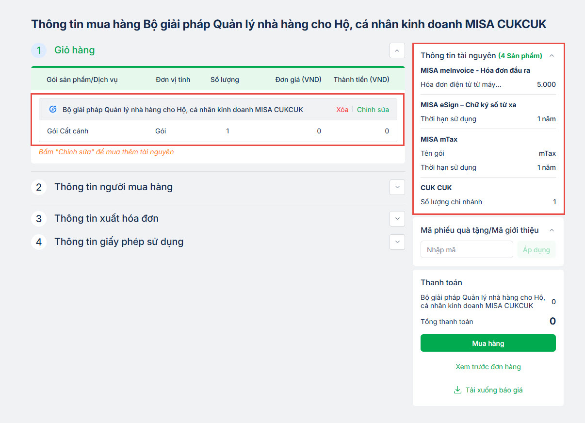Click step number 4 circle

click(39, 242)
